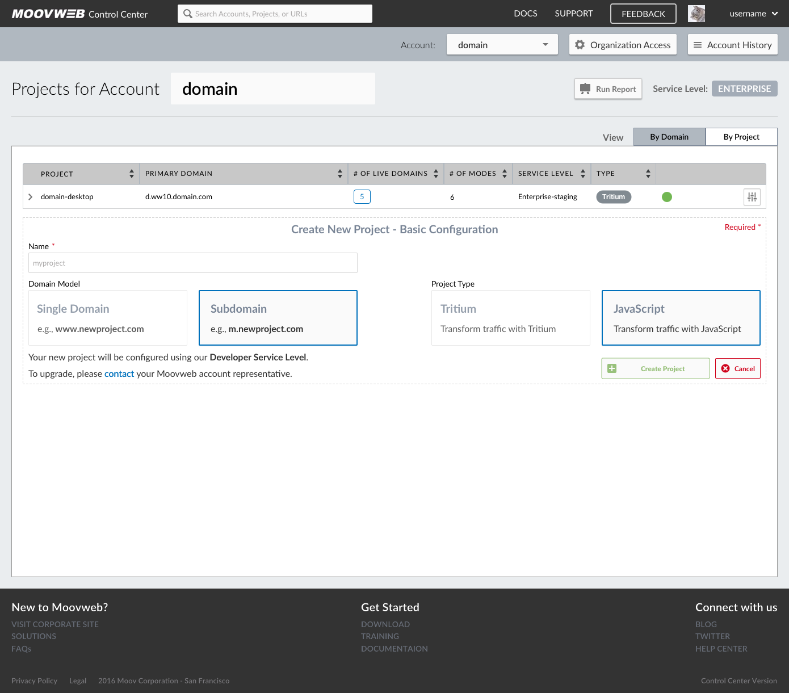789x693 pixels.
Task: Sort by # OF LIVE DOMAINS arrows
Action: [x=436, y=174]
